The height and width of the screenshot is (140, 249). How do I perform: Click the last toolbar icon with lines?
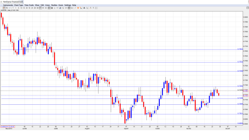[x=96, y=8]
